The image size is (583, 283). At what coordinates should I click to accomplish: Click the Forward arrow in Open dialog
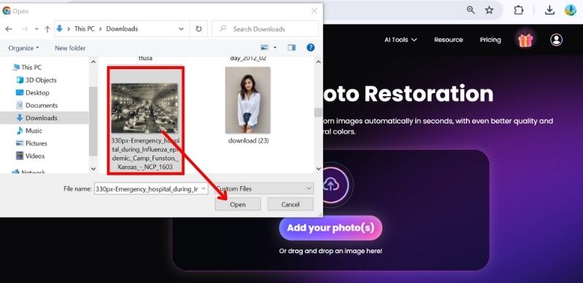click(x=25, y=29)
